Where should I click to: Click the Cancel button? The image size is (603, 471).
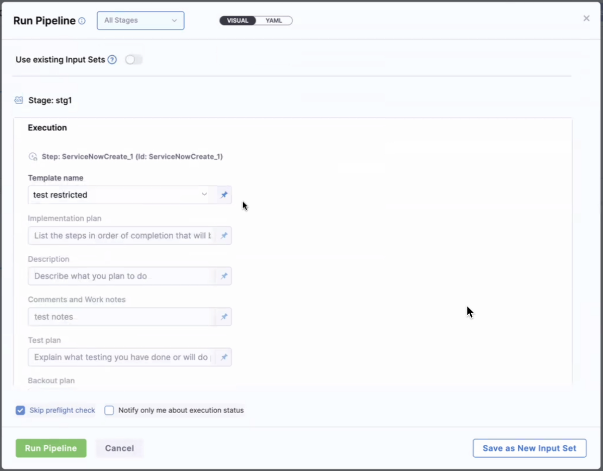119,448
